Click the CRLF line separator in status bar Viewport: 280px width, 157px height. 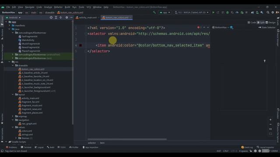(226, 151)
